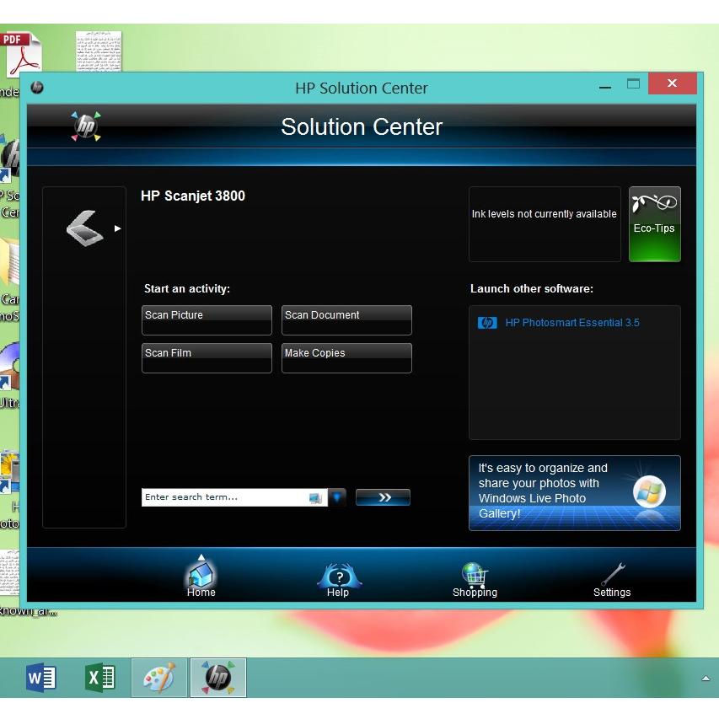Click the computer icon inside the search box
This screenshot has width=719, height=719.
tap(315, 498)
